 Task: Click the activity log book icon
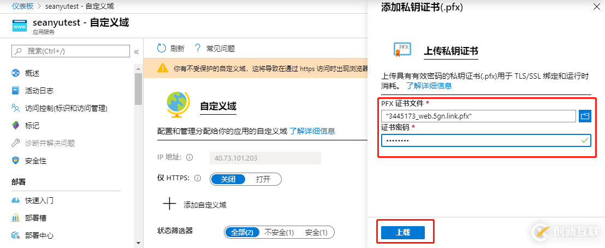[15, 91]
